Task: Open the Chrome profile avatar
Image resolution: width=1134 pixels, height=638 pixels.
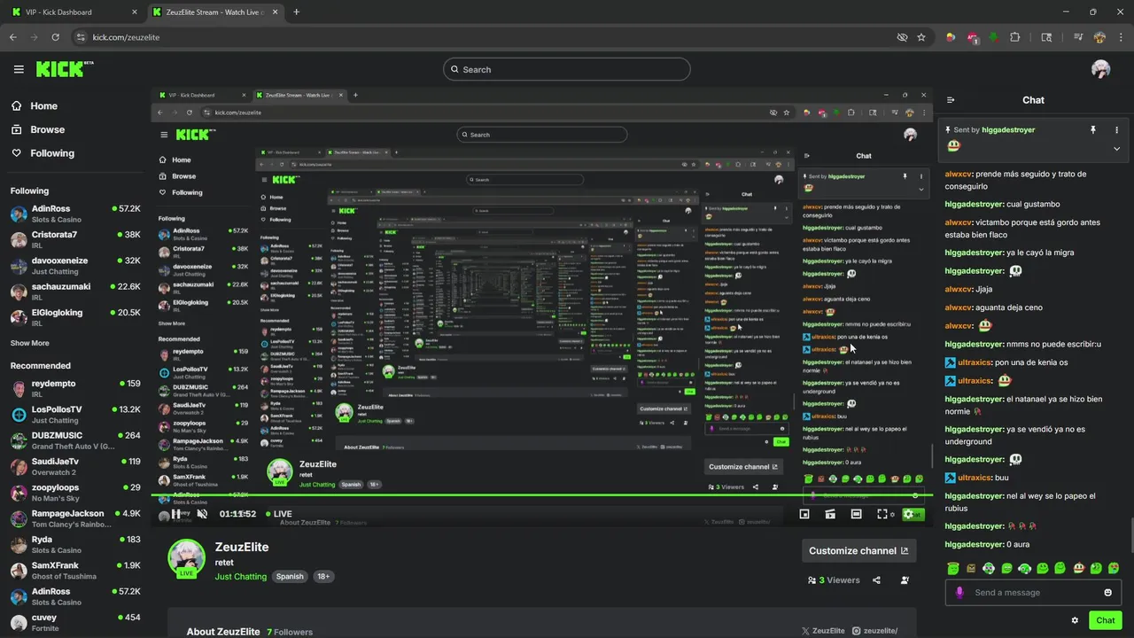Action: (x=1099, y=37)
